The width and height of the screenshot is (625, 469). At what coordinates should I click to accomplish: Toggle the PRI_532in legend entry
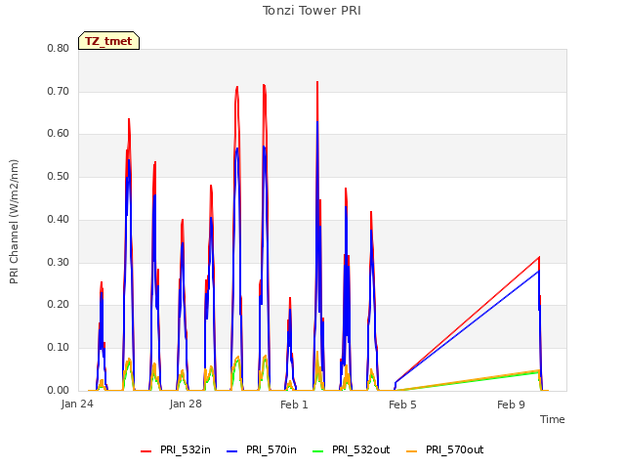(176, 449)
